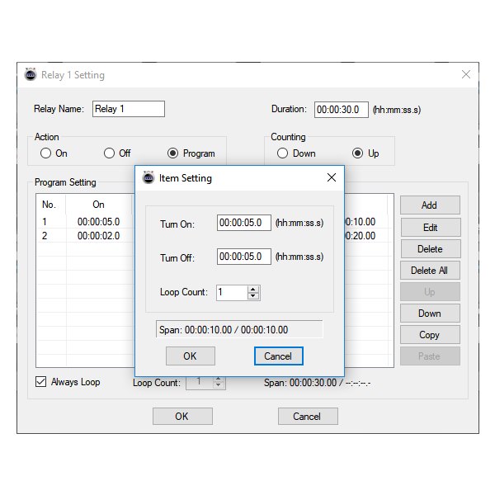Viewport: 495px width, 495px height.
Task: Click the Turn On time field
Action: (x=243, y=223)
